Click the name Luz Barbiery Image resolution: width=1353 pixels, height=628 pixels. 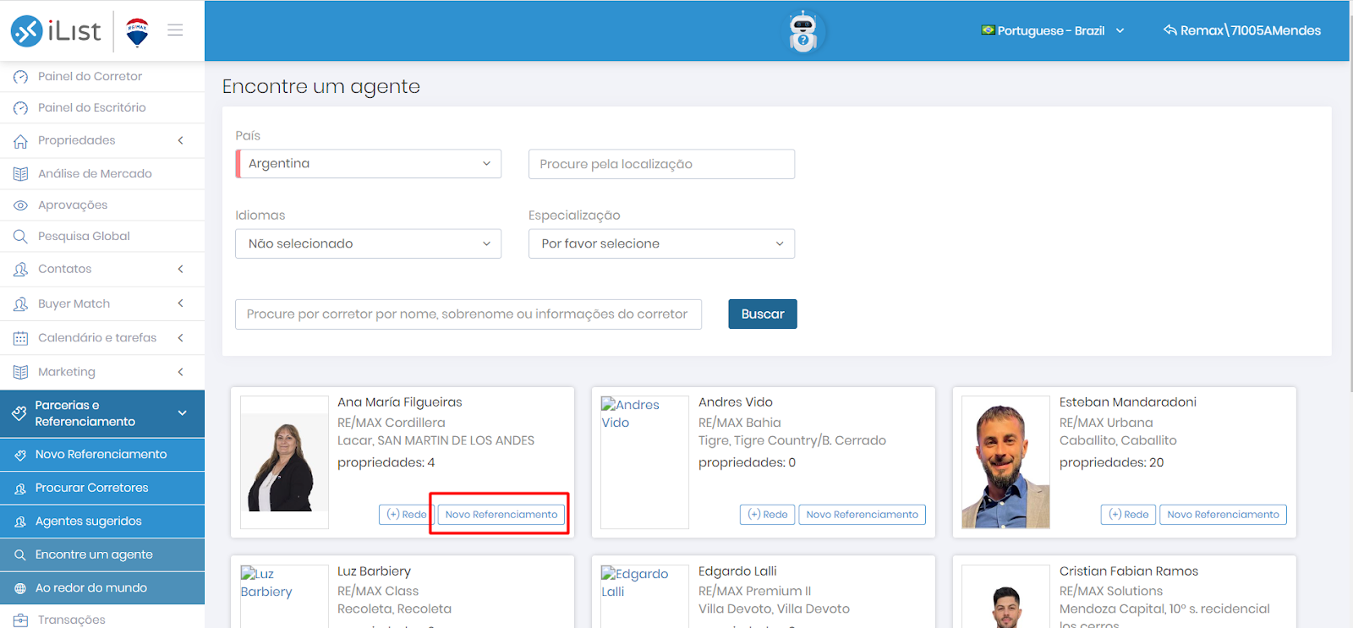click(374, 571)
